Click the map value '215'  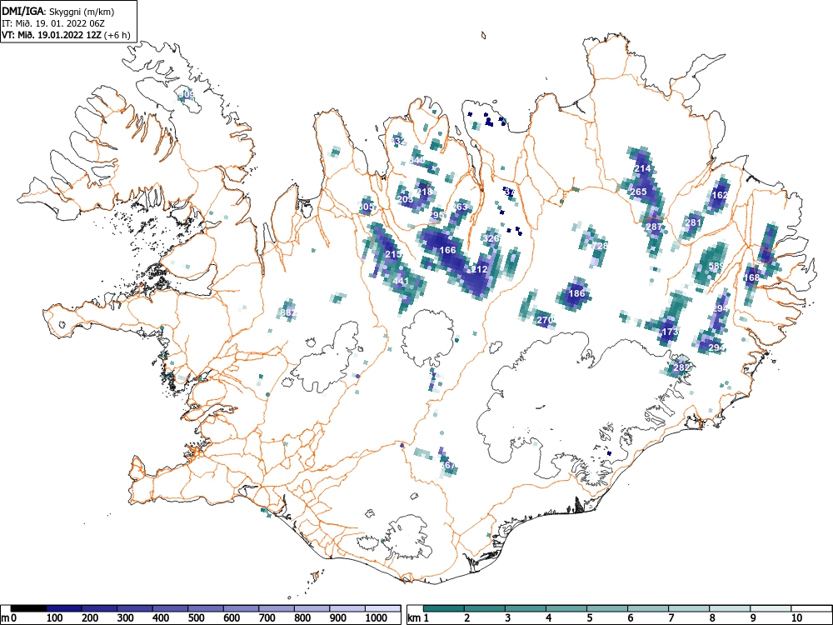pos(393,254)
